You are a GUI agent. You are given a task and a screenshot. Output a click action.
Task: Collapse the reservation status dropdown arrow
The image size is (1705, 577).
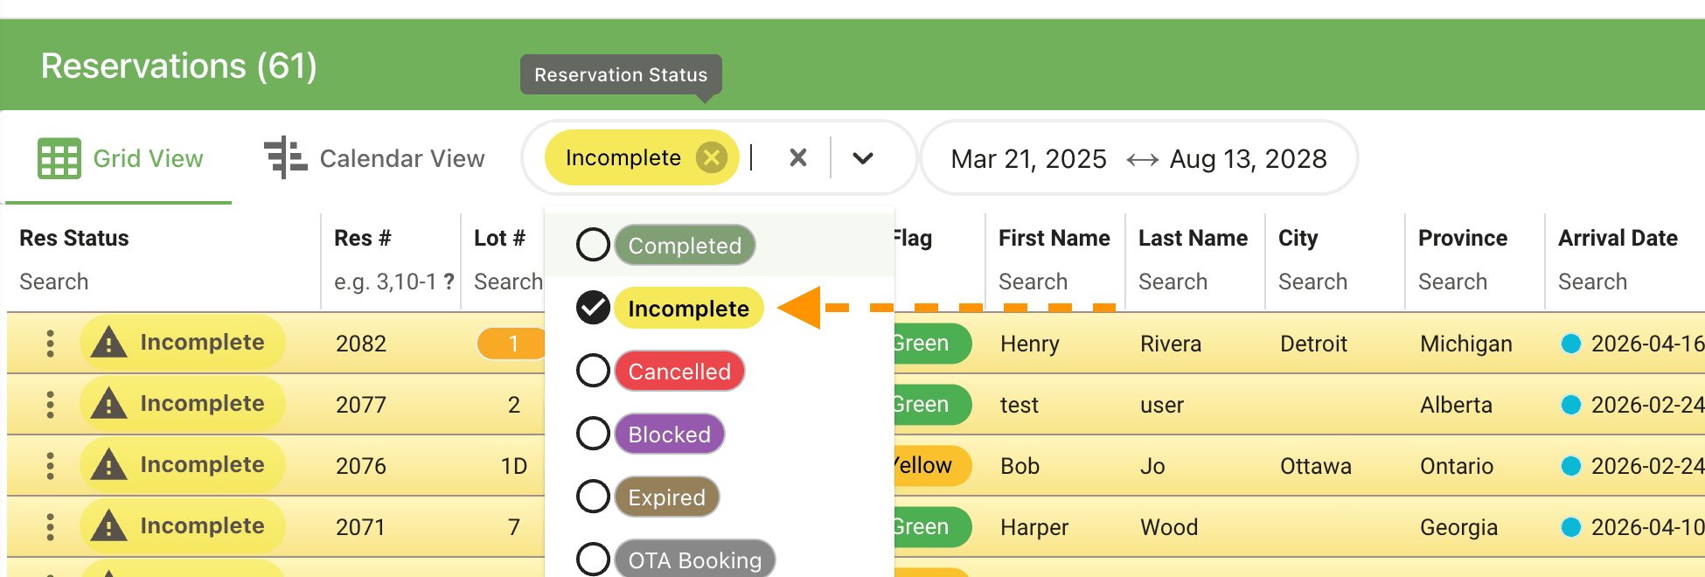click(863, 158)
